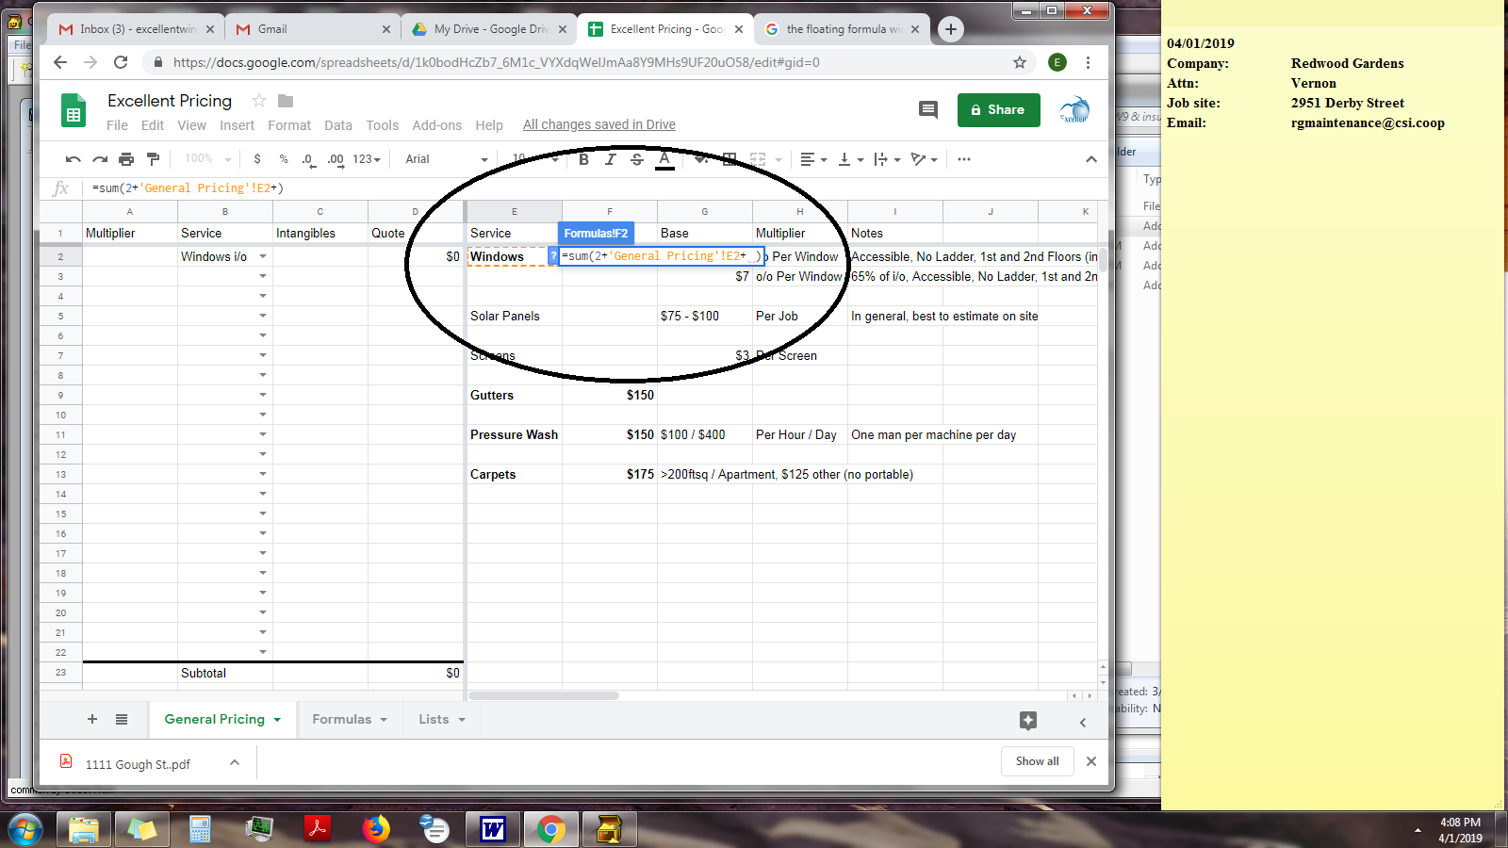Click the move-to-folder icon beside the title
The width and height of the screenshot is (1508, 848).
286,101
